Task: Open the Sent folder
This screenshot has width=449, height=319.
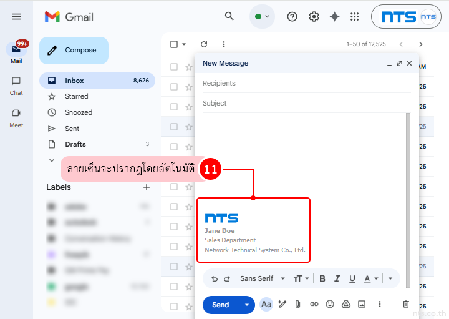Action: (97, 129)
